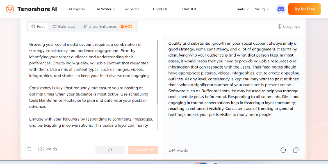The width and height of the screenshot is (328, 164).
Task: Click the HOT flame badge
Action: tap(126, 27)
